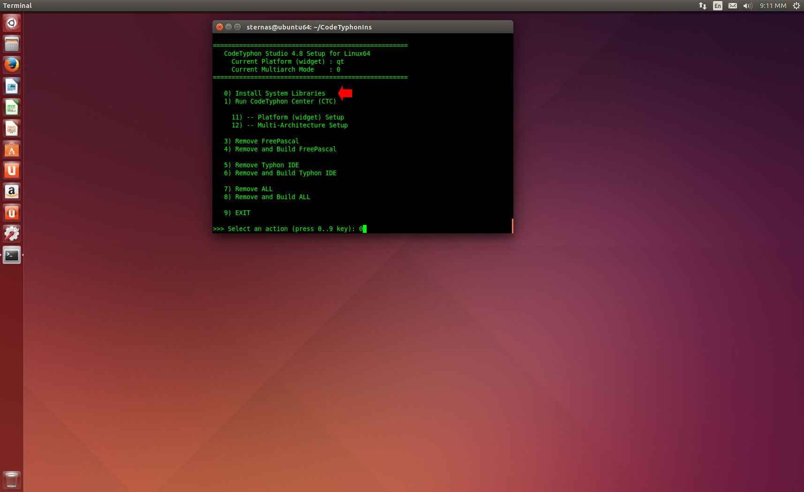This screenshot has height=492, width=804.
Task: Maximize the terminal window
Action: (x=237, y=27)
